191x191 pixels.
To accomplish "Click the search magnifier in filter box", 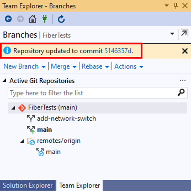I will pyautogui.click(x=181, y=92).
